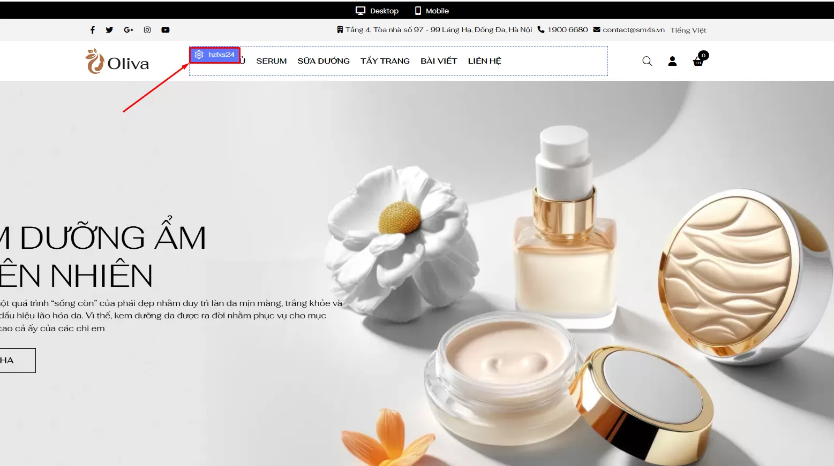The width and height of the screenshot is (834, 466).
Task: Open the Tiếng Việt language selector
Action: point(688,30)
